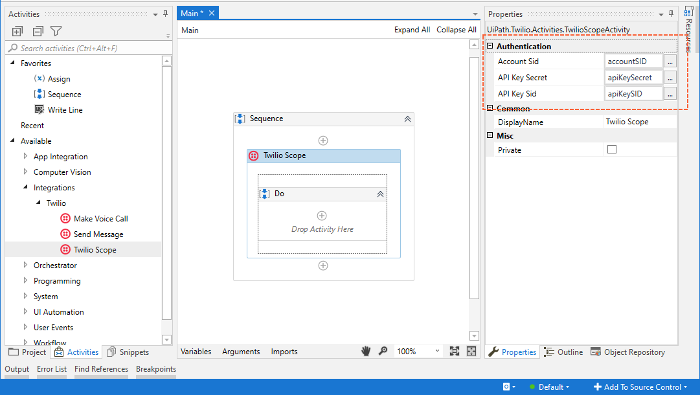Click Account Sid value field
700x395 pixels.
coord(633,61)
